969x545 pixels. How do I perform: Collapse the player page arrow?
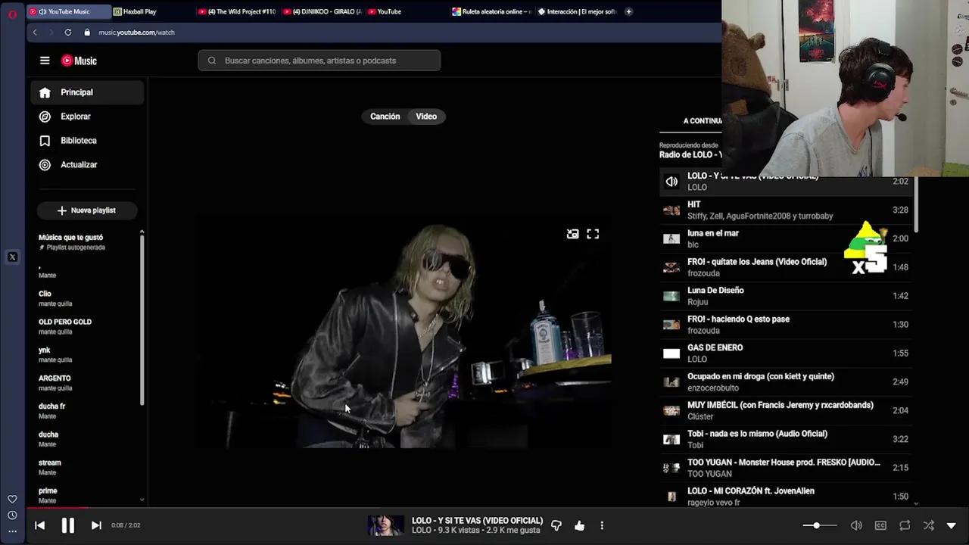tap(952, 525)
